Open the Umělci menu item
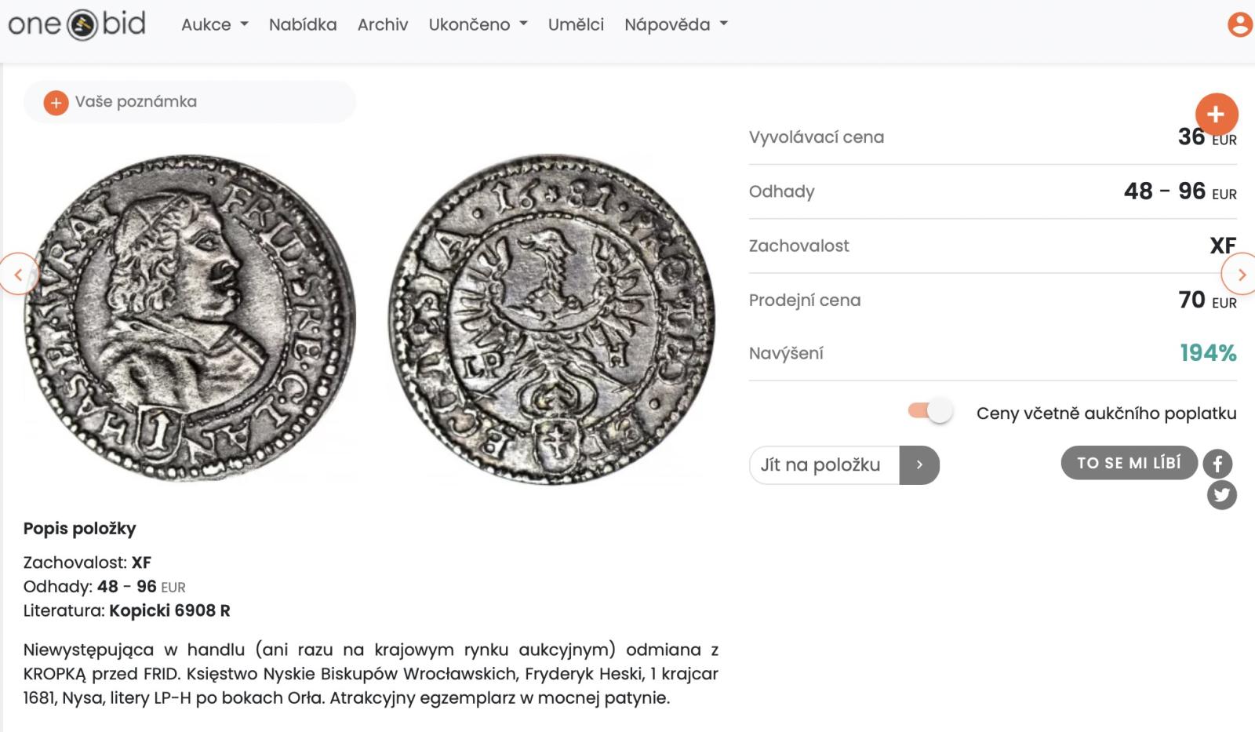The height and width of the screenshot is (732, 1255). pos(576,24)
